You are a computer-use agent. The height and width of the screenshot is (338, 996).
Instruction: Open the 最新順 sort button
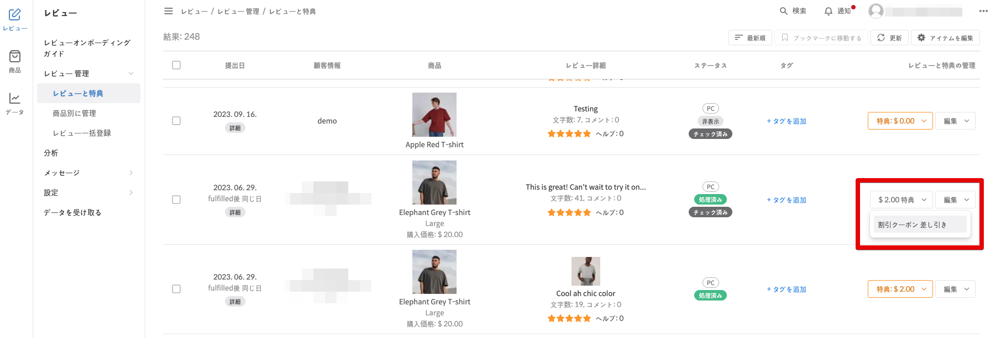tap(750, 38)
